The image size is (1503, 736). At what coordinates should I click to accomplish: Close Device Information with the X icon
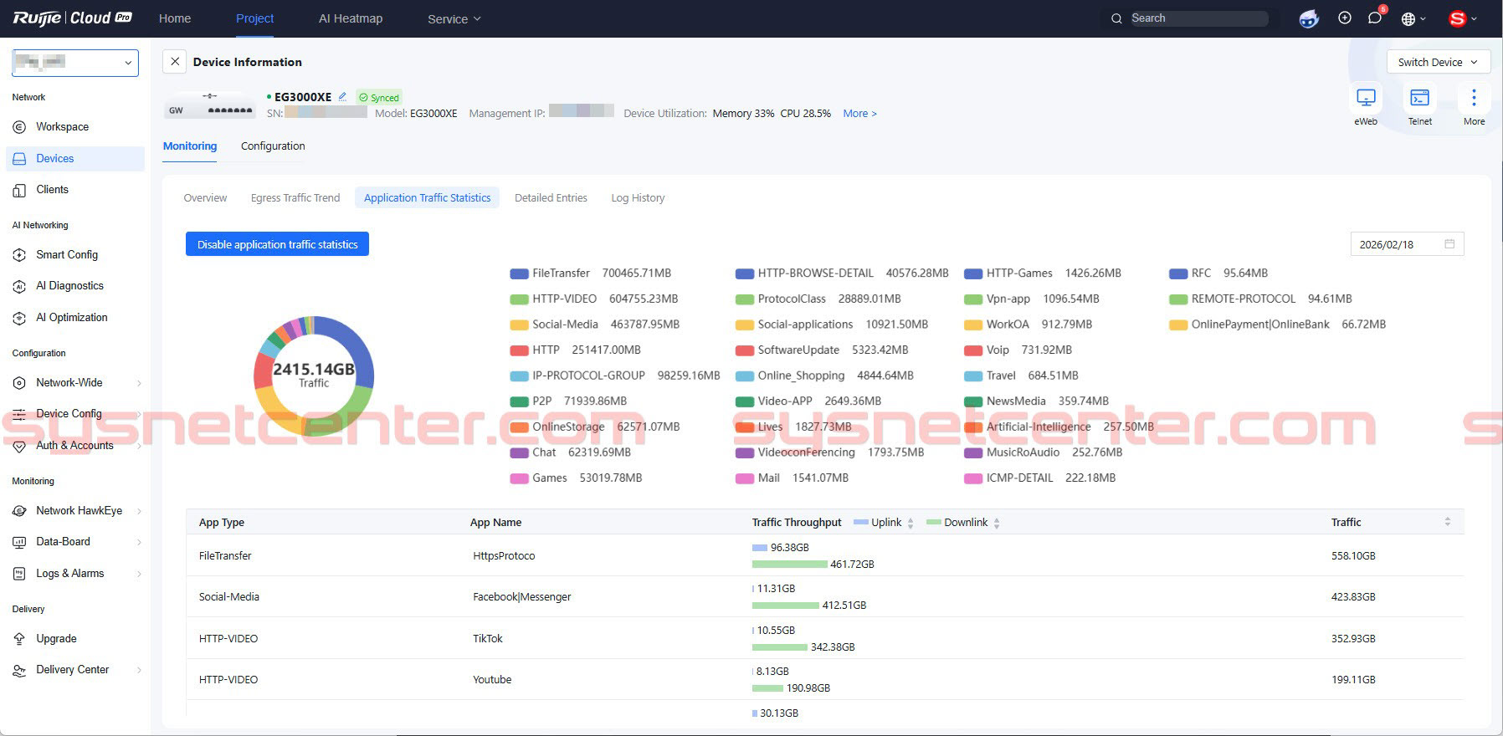click(174, 62)
